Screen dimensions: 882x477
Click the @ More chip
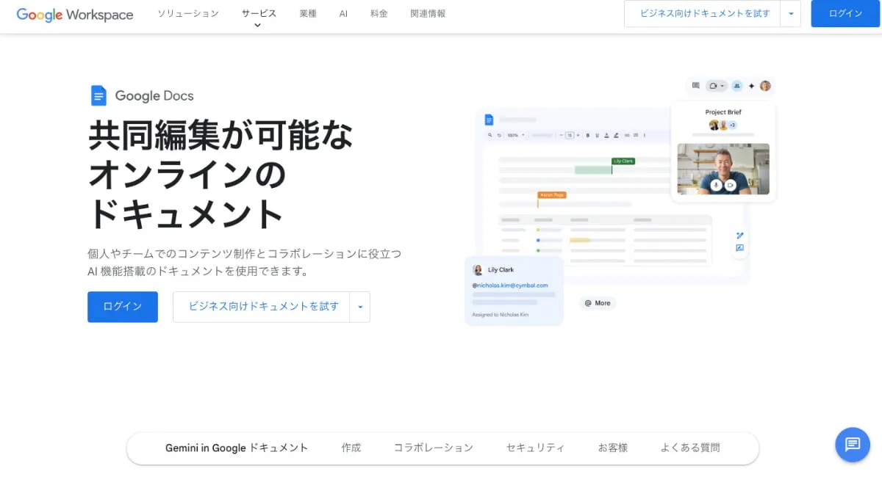click(x=598, y=303)
